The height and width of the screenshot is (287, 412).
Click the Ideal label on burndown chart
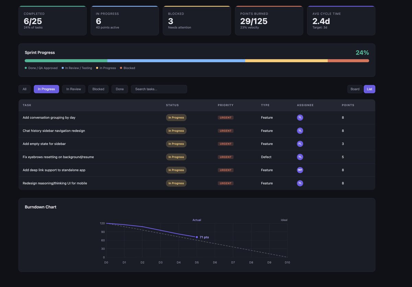(x=284, y=220)
